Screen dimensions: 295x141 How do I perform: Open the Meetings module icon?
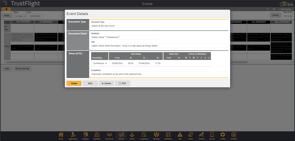156,135
